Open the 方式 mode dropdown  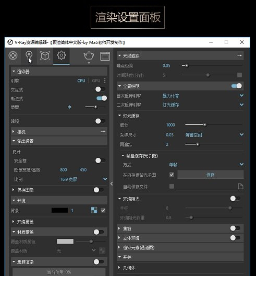click(x=241, y=164)
